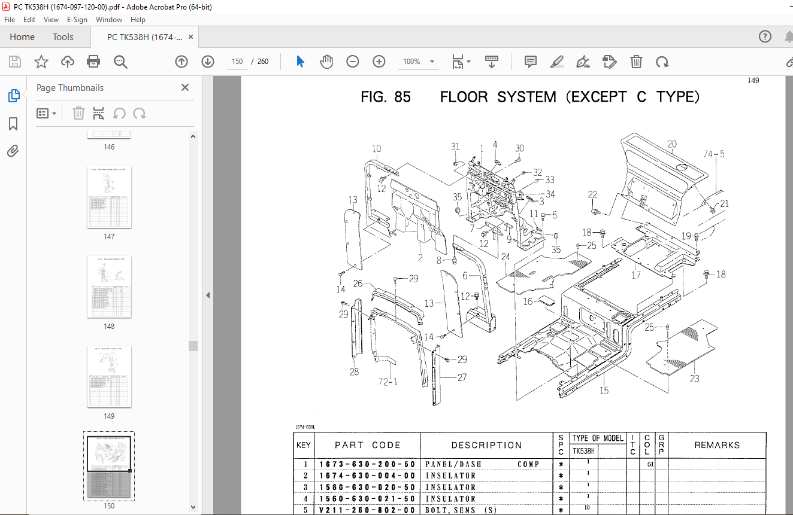The image size is (793, 515).
Task: Select the highlight text pen tool
Action: 557,62
